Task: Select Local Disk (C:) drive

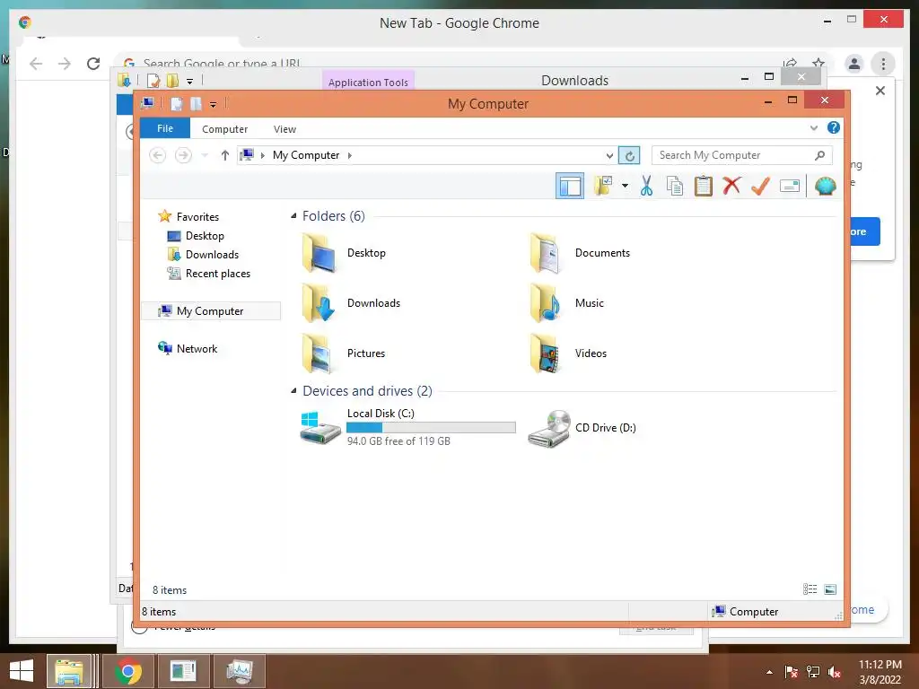Action: coord(407,428)
